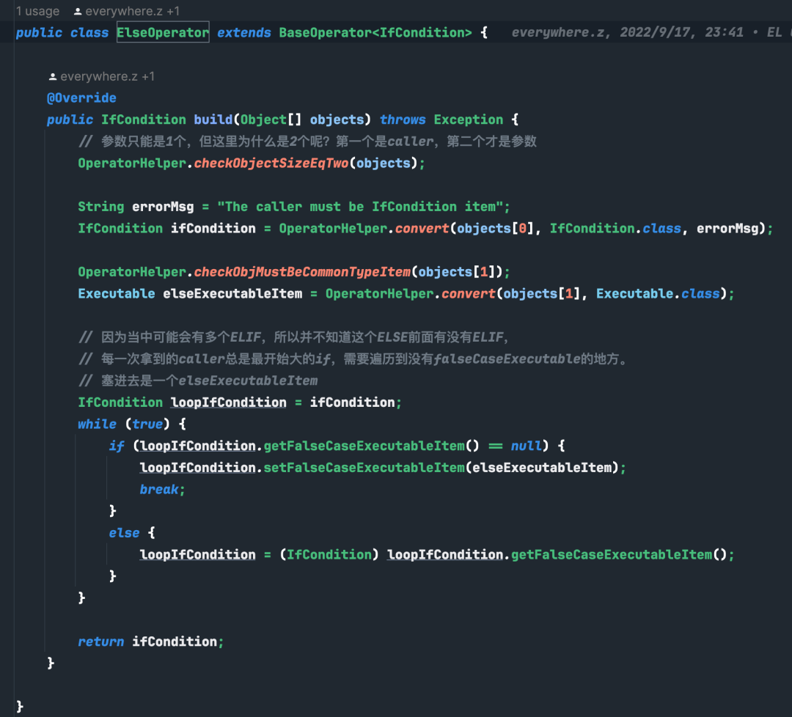The image size is (792, 717).
Task: Click the 'return ifCondition' statement
Action: [x=150, y=641]
